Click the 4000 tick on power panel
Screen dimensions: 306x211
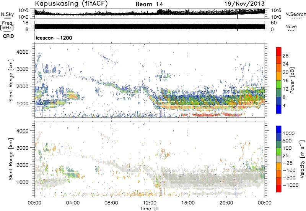click(23, 52)
